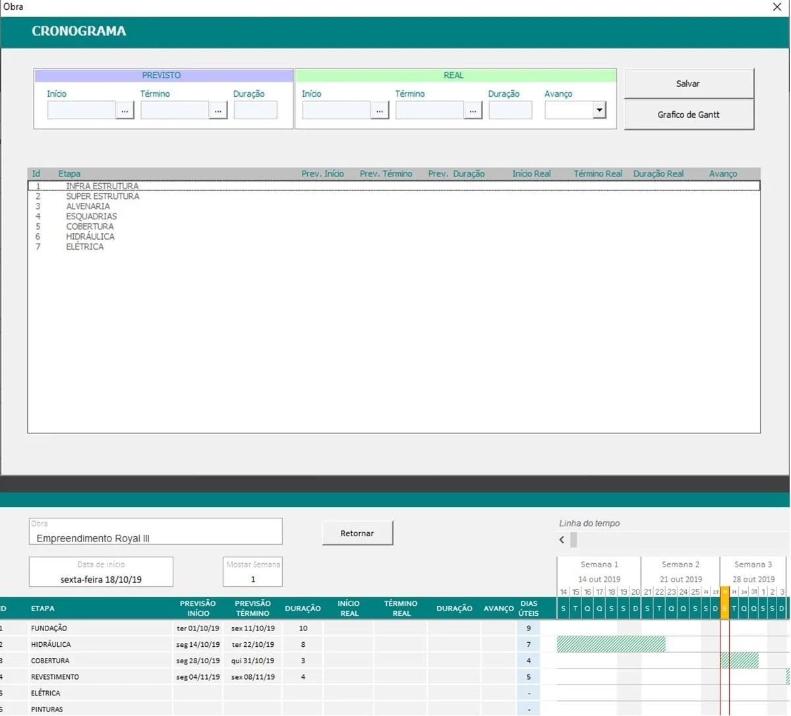
Task: Select the SUPER ESTRUTURA row
Action: (x=394, y=196)
